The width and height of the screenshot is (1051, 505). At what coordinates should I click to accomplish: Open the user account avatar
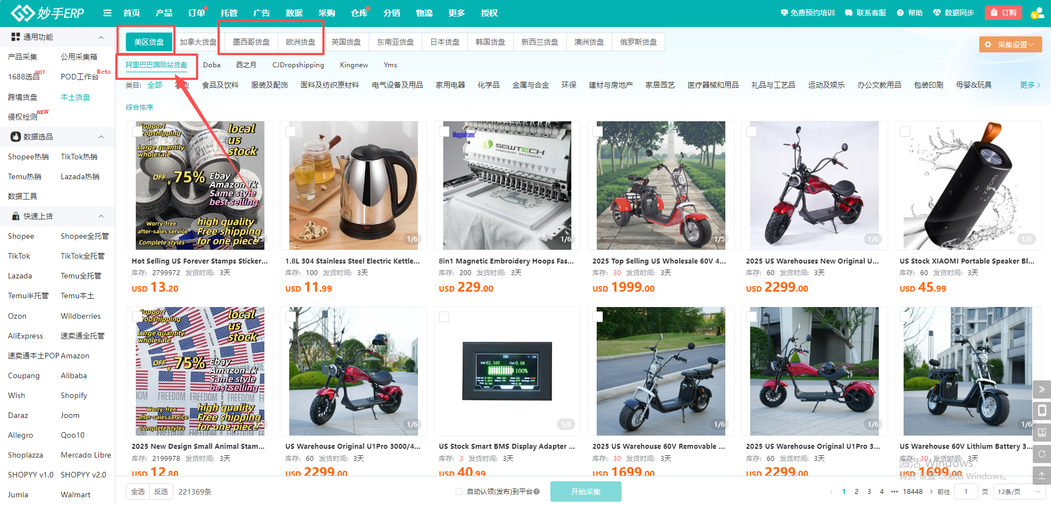point(1037,13)
